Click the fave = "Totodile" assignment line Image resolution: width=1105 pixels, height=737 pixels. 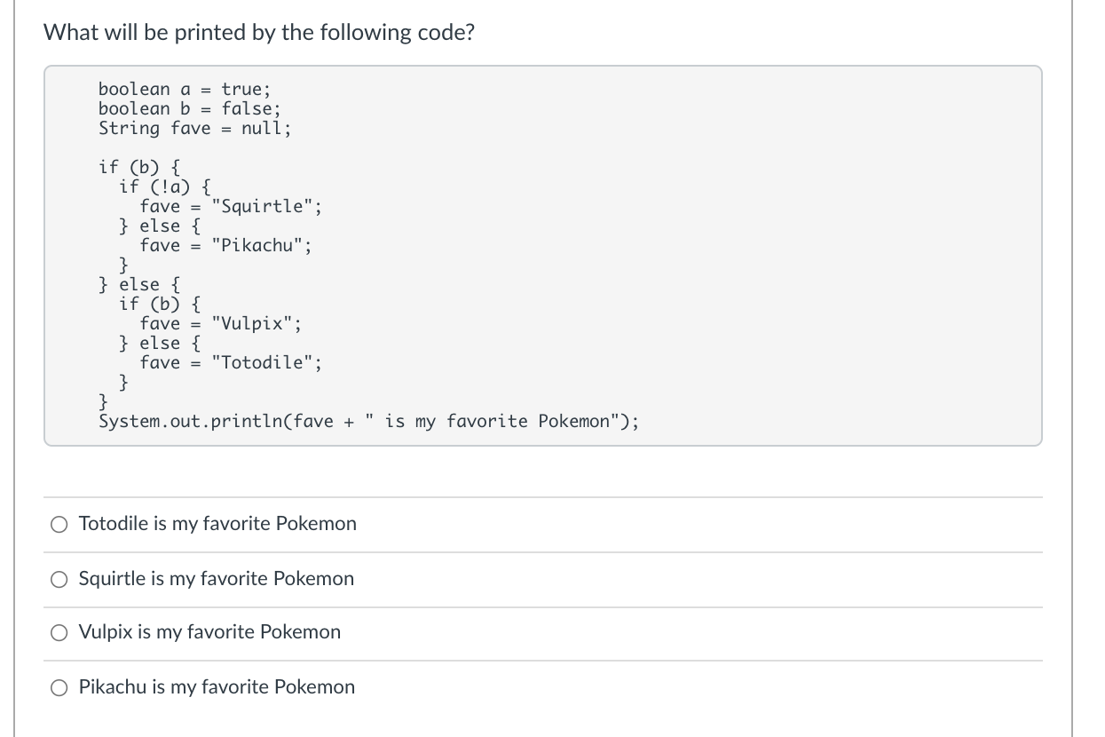click(231, 362)
